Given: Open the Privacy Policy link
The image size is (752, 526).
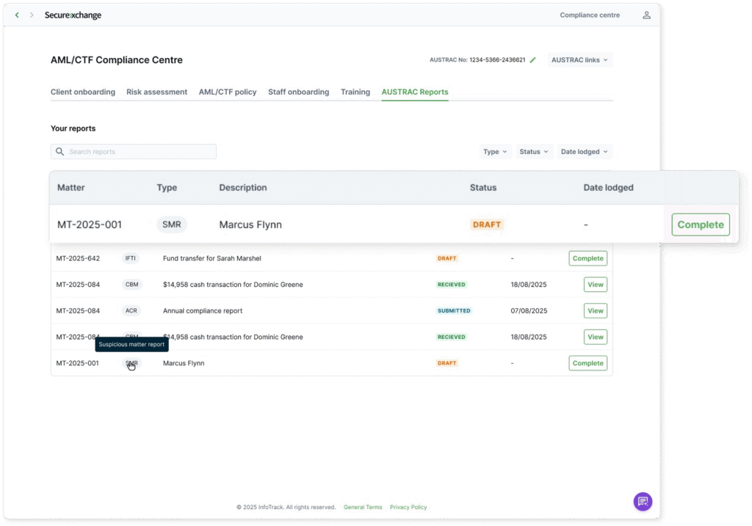Looking at the screenshot, I should pos(408,507).
